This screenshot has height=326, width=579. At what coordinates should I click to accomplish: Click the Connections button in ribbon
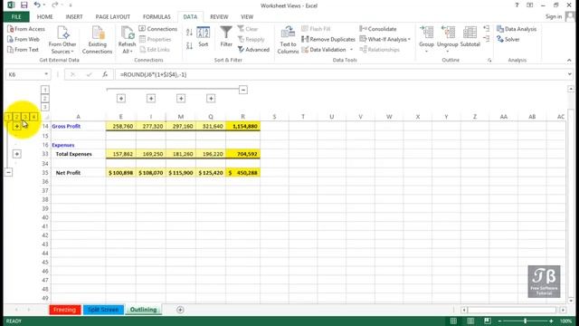pyautogui.click(x=158, y=29)
